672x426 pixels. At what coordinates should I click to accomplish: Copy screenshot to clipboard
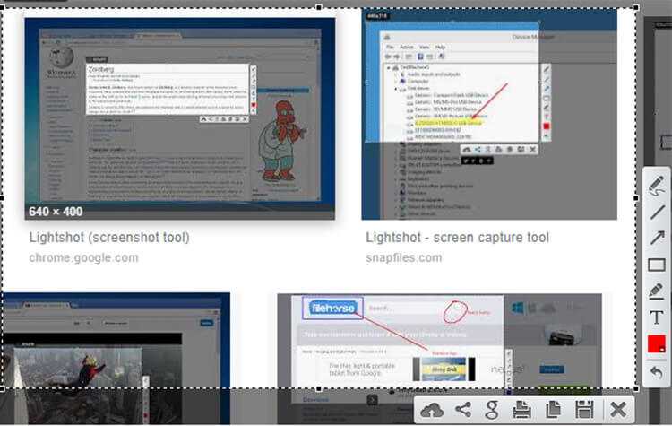click(553, 410)
